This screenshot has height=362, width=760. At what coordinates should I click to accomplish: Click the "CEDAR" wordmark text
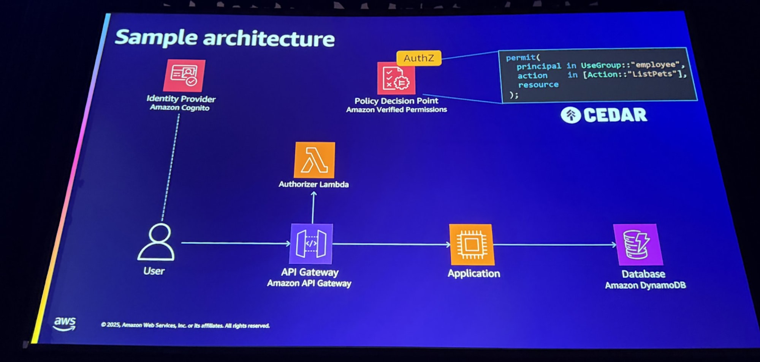[615, 115]
